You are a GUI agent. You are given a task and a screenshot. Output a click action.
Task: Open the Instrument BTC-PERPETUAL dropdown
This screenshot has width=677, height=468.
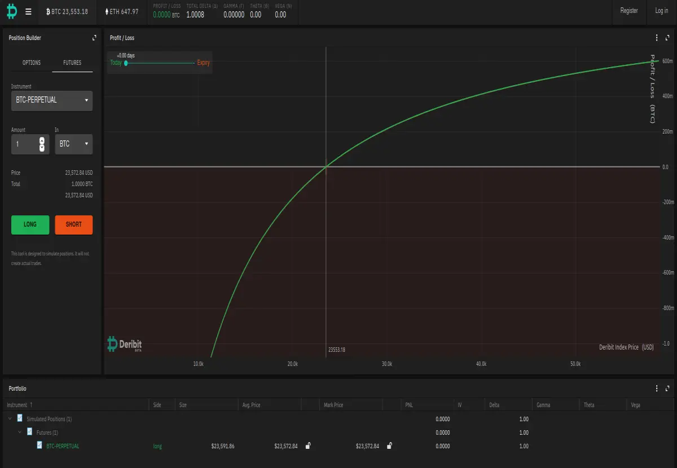(x=52, y=100)
